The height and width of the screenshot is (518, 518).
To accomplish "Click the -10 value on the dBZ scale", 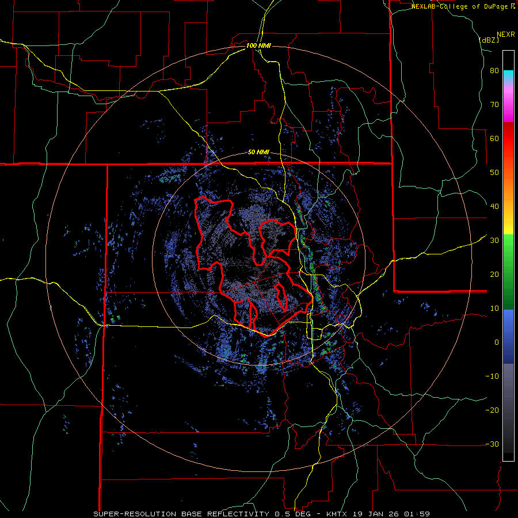I will pyautogui.click(x=492, y=376).
